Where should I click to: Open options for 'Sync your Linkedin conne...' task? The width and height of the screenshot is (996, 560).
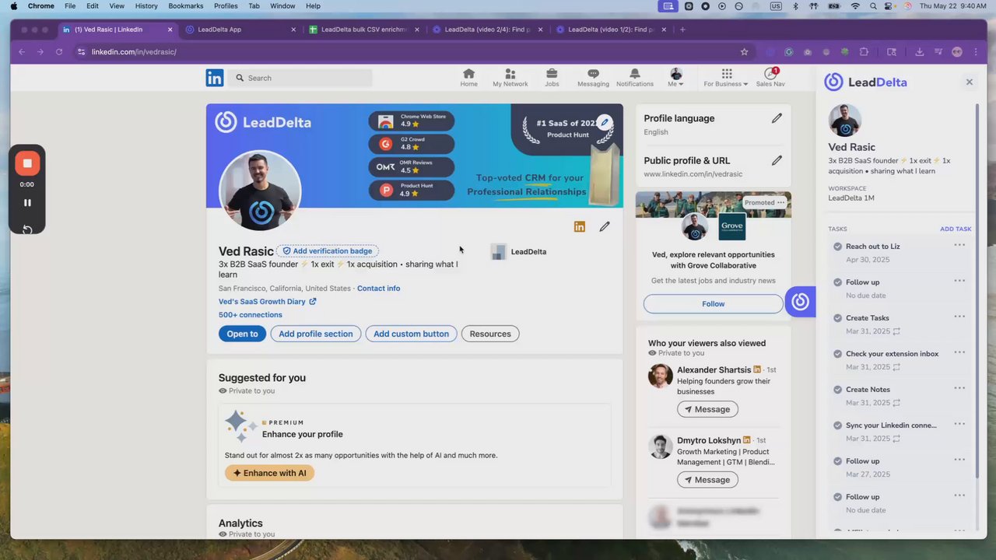click(959, 424)
